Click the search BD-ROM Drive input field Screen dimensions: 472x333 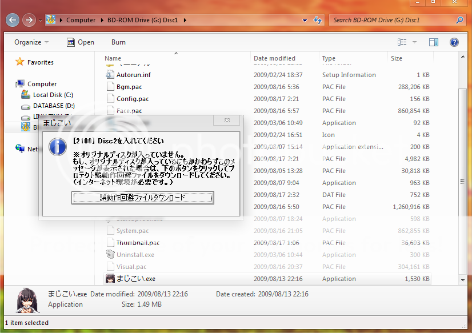tap(391, 20)
